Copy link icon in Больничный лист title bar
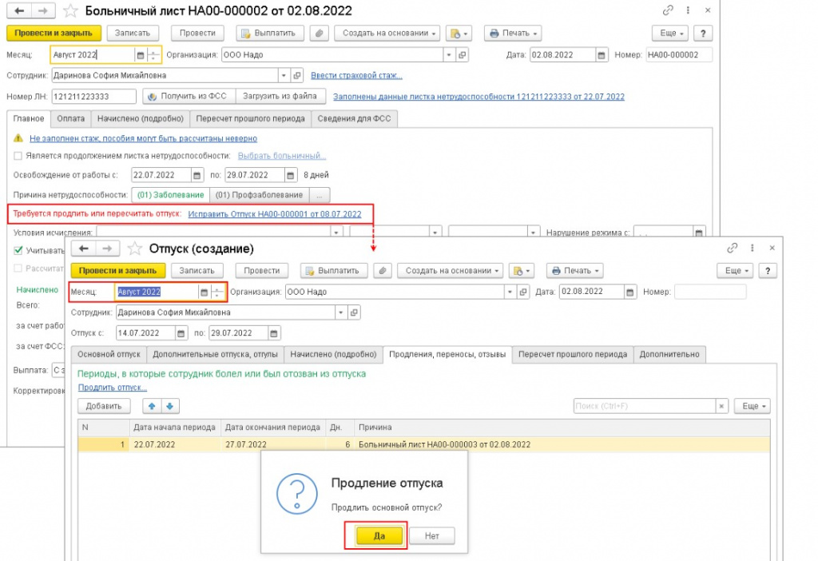 [x=668, y=10]
